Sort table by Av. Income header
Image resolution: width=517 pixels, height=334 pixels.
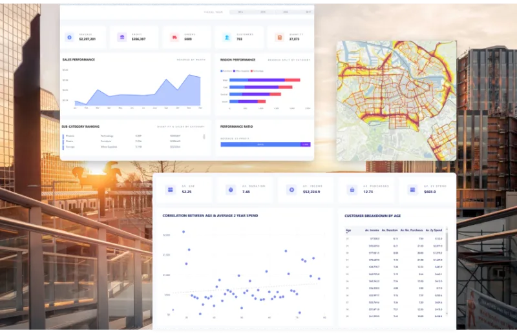pyautogui.click(x=371, y=230)
